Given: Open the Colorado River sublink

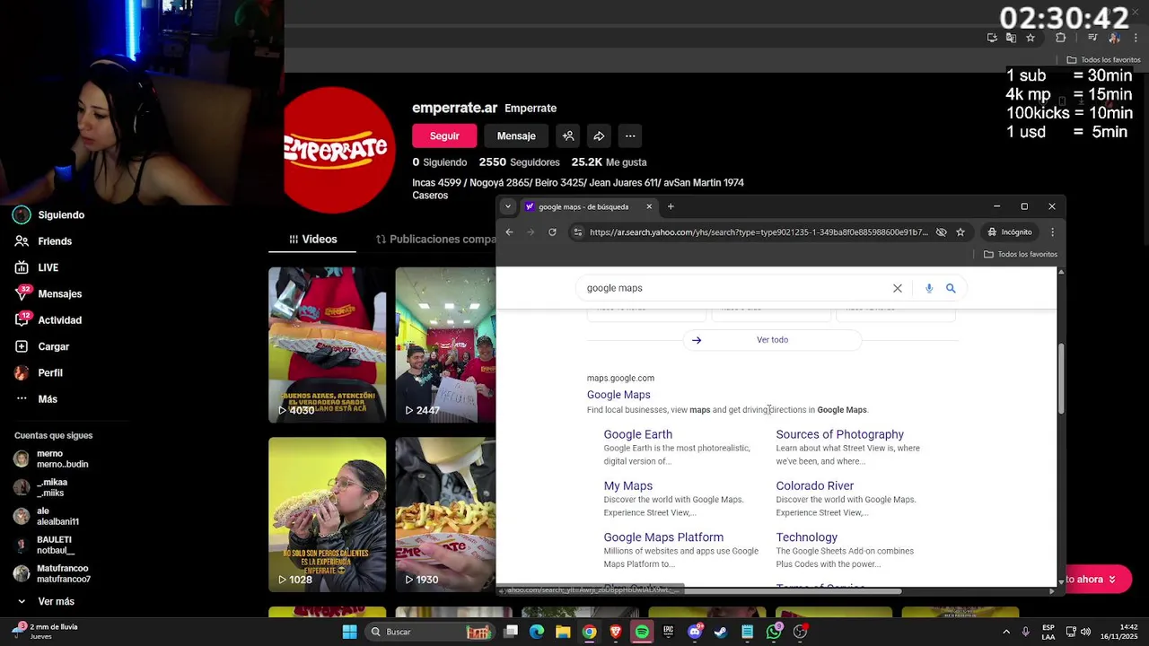Looking at the screenshot, I should 815,486.
